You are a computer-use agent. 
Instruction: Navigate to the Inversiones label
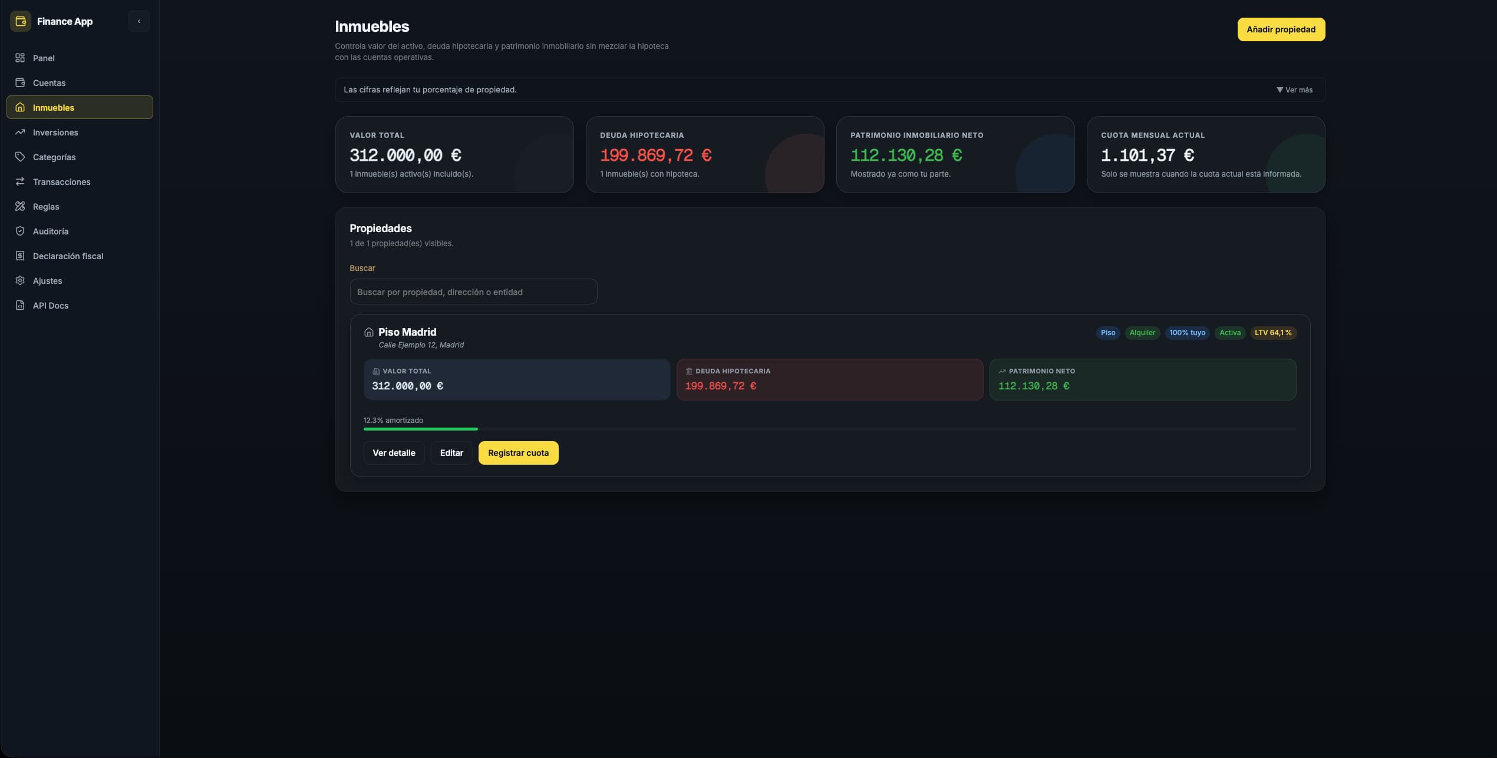click(x=55, y=133)
